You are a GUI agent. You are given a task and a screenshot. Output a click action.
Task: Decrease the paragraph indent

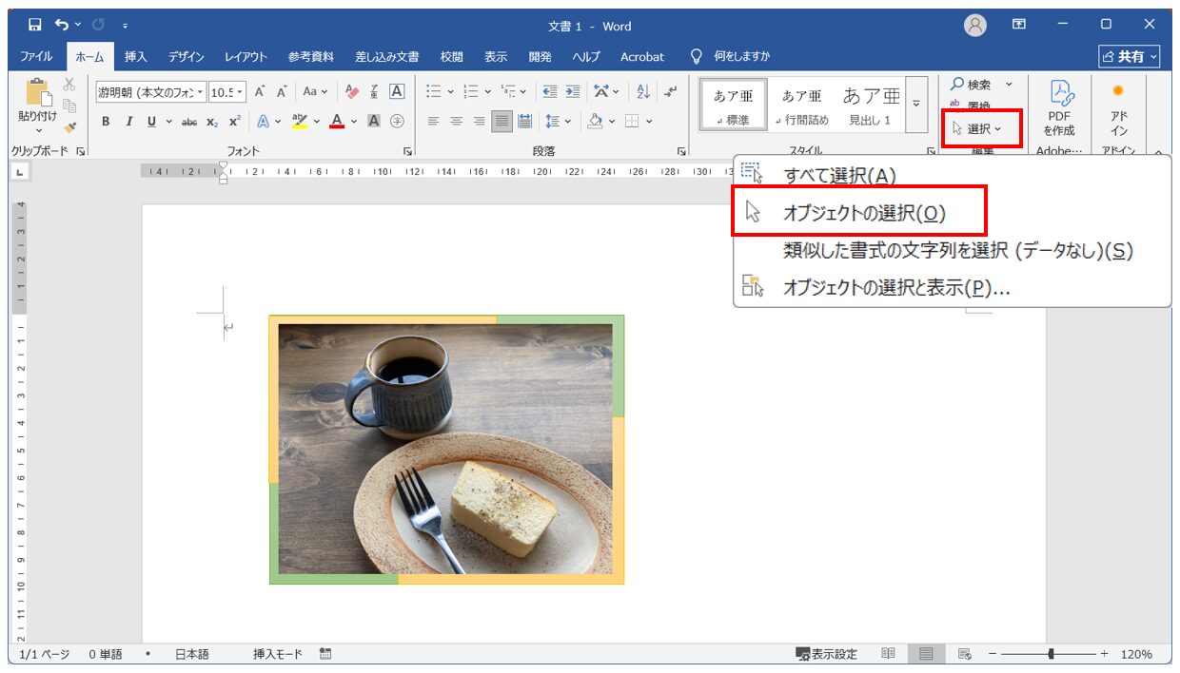tap(550, 92)
